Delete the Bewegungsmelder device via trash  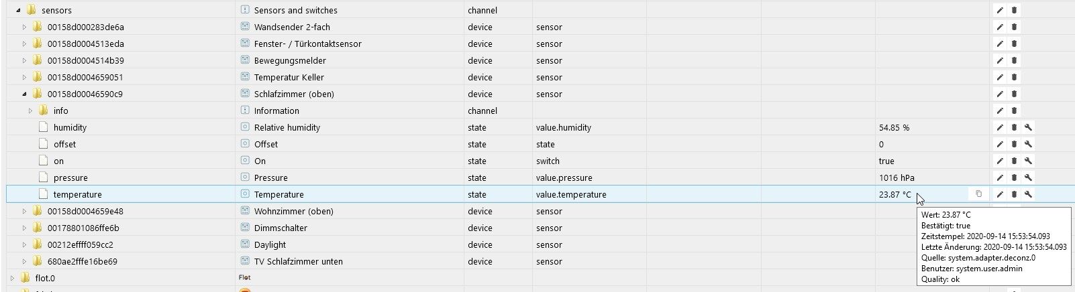pyautogui.click(x=1014, y=60)
